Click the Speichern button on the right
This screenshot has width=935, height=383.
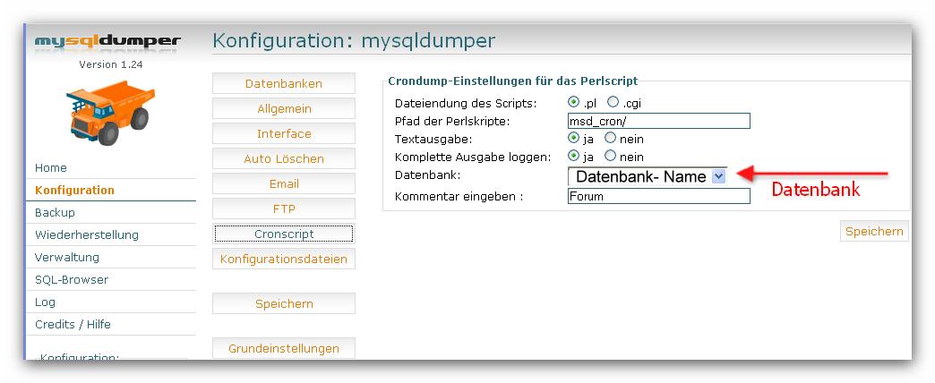click(x=875, y=232)
